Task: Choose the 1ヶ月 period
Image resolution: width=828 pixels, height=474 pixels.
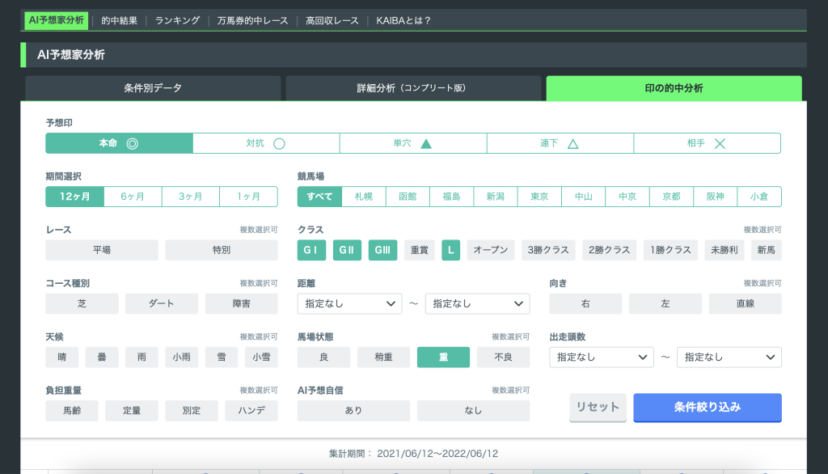Action: click(249, 197)
